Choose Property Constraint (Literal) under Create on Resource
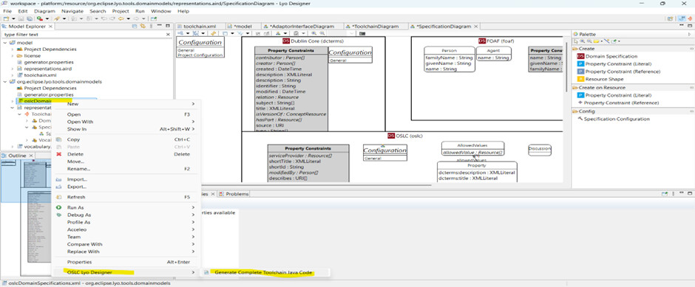Screen dimensions: 695x287 [614, 95]
